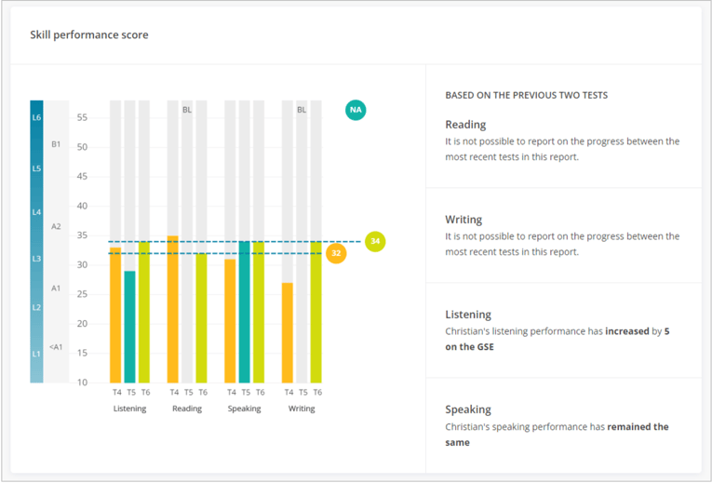
Task: Select the teal Listening T5 bar
Action: pyautogui.click(x=129, y=327)
